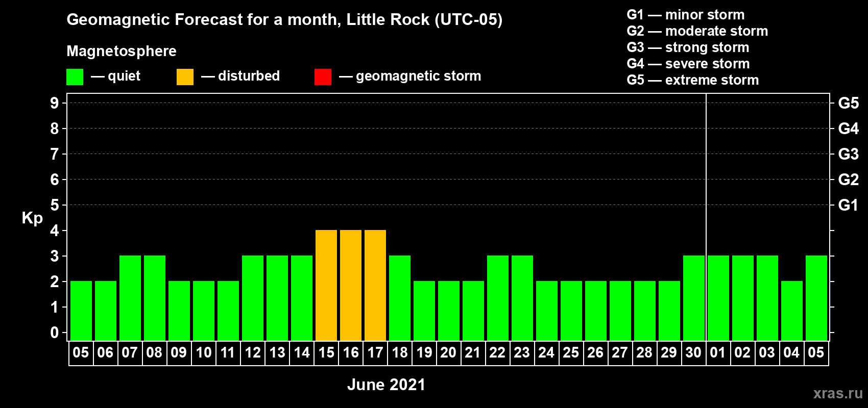This screenshot has height=408, width=868.
Task: Click the date label 01
Action: tap(718, 352)
